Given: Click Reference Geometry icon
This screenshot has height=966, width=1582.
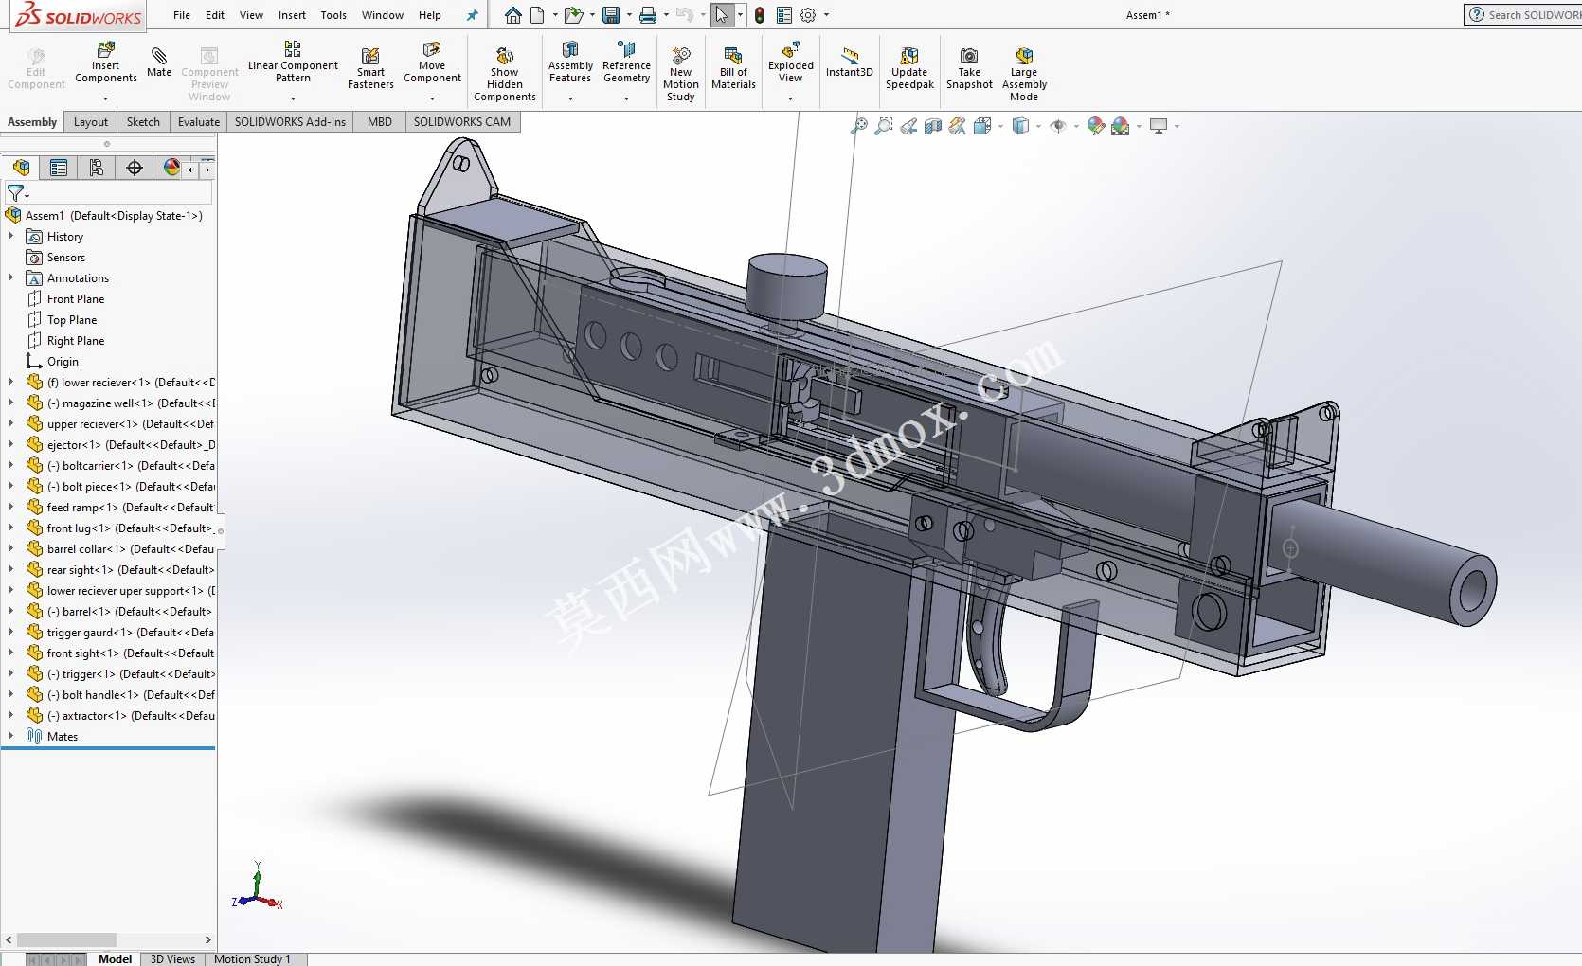Looking at the screenshot, I should coord(626,62).
